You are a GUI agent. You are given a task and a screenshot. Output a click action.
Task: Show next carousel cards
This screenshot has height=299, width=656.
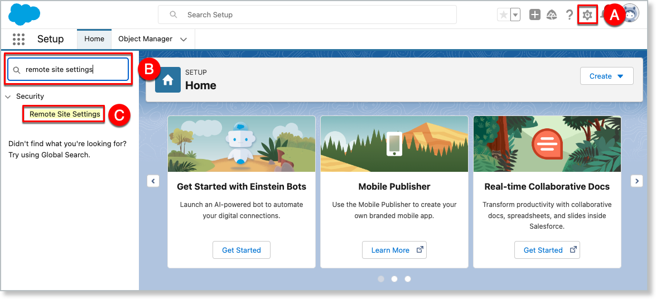point(637,181)
